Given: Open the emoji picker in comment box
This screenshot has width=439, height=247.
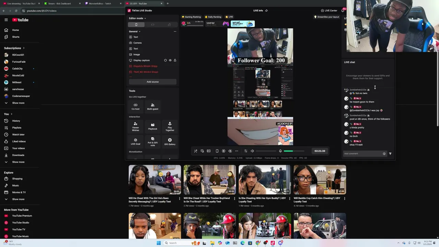Looking at the screenshot, I should 384,154.
